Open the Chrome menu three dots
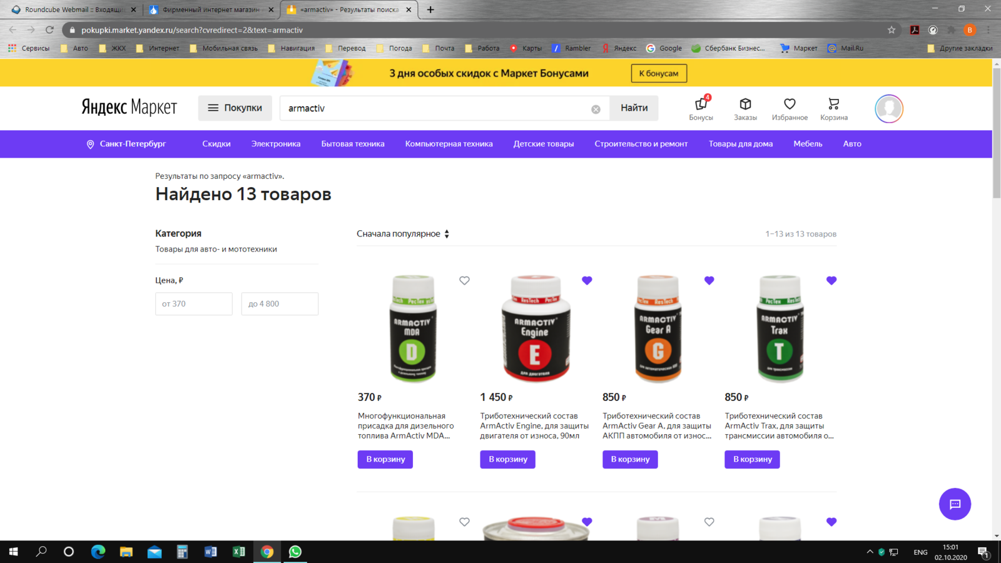Image resolution: width=1001 pixels, height=563 pixels. pyautogui.click(x=988, y=30)
